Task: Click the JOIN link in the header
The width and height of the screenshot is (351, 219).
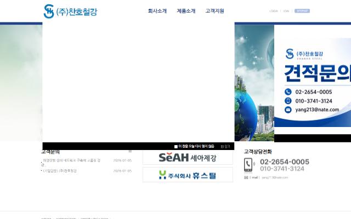Action: point(286,11)
